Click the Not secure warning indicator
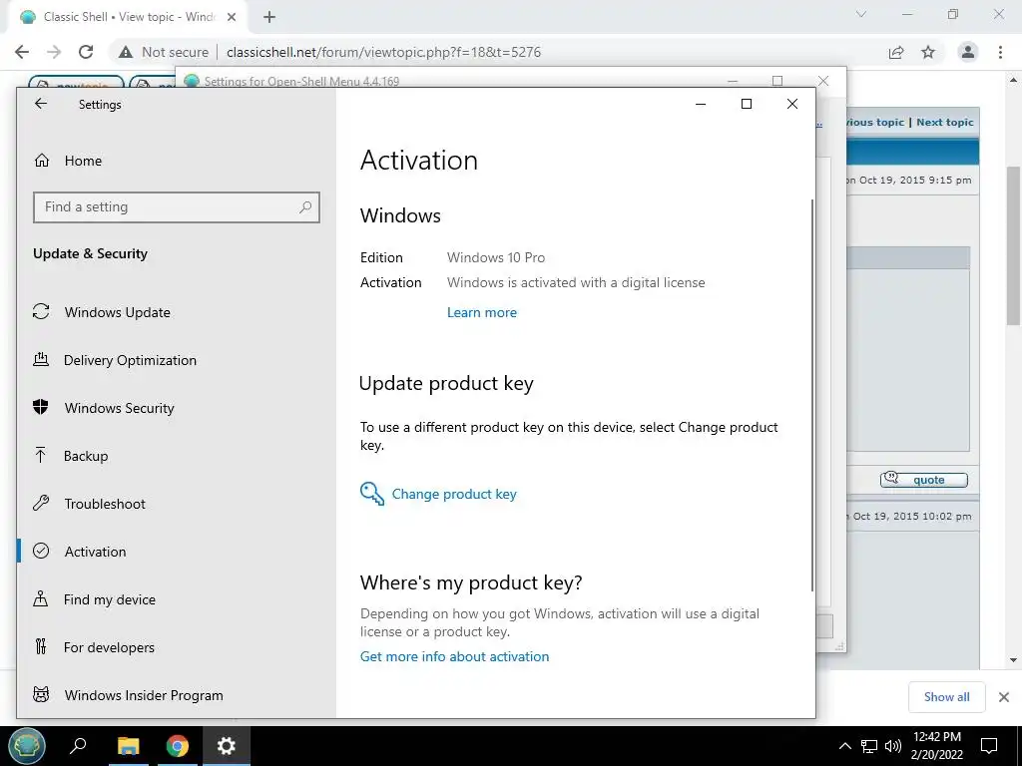The height and width of the screenshot is (766, 1022). (x=164, y=52)
